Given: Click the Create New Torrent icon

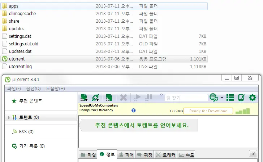Looking at the screenshot, I should [x=109, y=97].
